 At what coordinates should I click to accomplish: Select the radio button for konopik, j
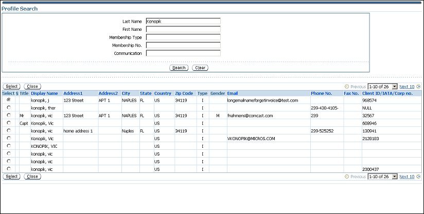[x=9, y=100]
